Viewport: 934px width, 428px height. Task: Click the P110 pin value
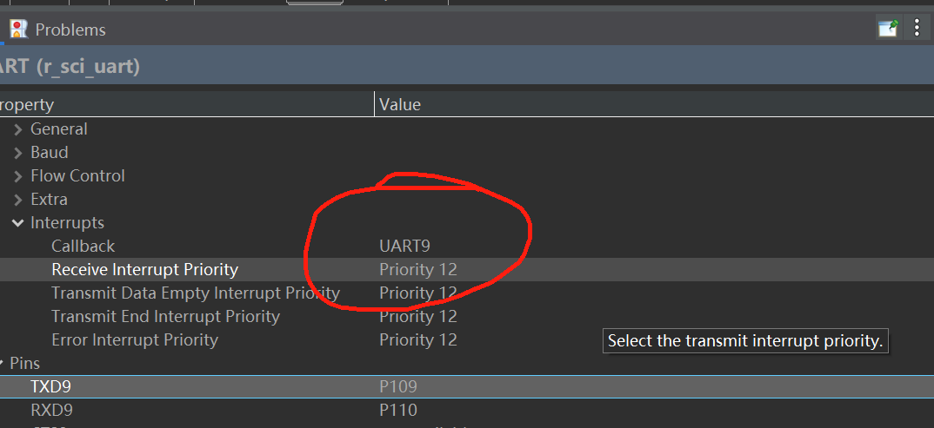pyautogui.click(x=398, y=410)
